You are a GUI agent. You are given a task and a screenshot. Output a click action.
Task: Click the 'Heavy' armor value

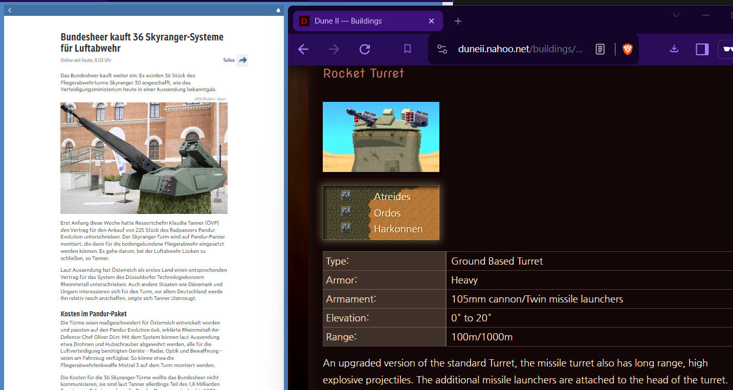464,280
